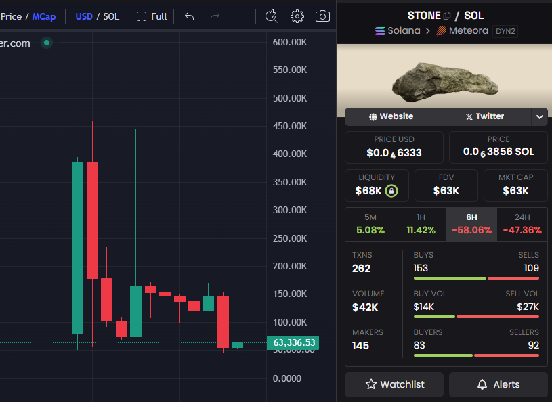This screenshot has height=402, width=552.
Task: Click the current price label 63,336.53
Action: point(293,342)
